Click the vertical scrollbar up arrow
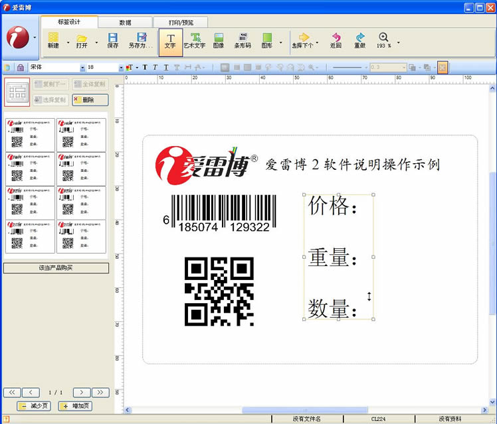This screenshot has width=497, height=424. coord(492,88)
